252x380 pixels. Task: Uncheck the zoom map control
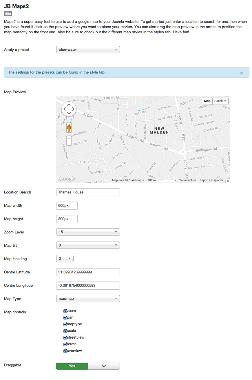click(x=65, y=311)
